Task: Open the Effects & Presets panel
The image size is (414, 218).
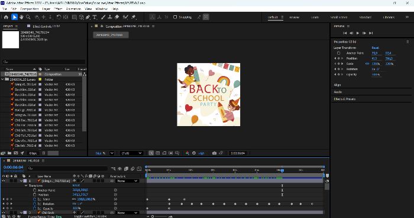Action: pos(345,99)
